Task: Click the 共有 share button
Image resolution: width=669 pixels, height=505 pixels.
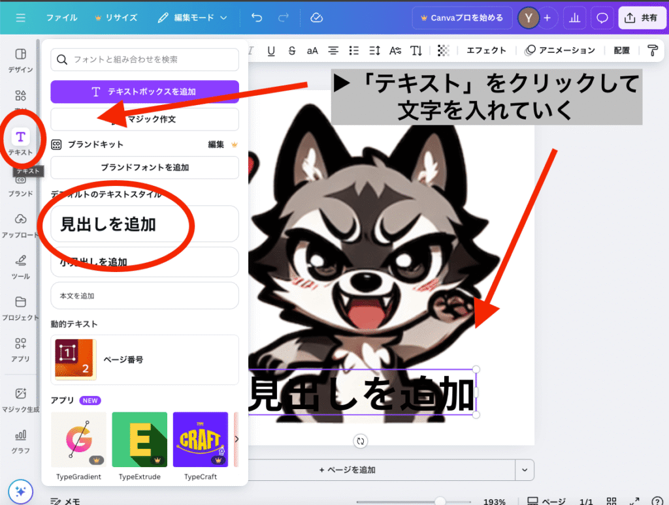Action: click(x=642, y=18)
